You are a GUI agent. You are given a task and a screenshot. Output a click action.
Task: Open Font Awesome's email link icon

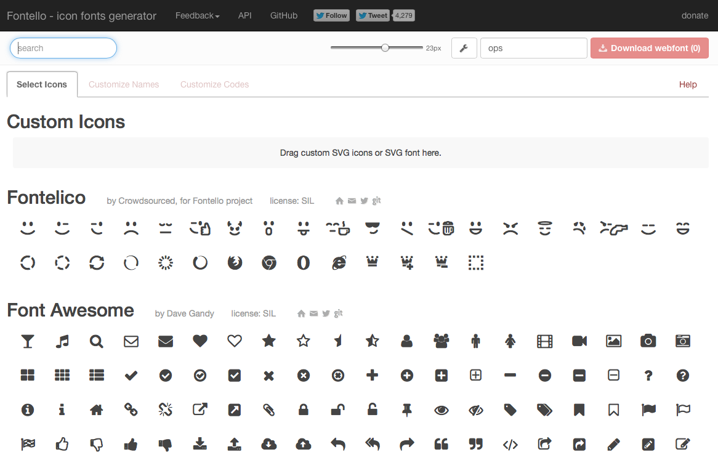313,313
